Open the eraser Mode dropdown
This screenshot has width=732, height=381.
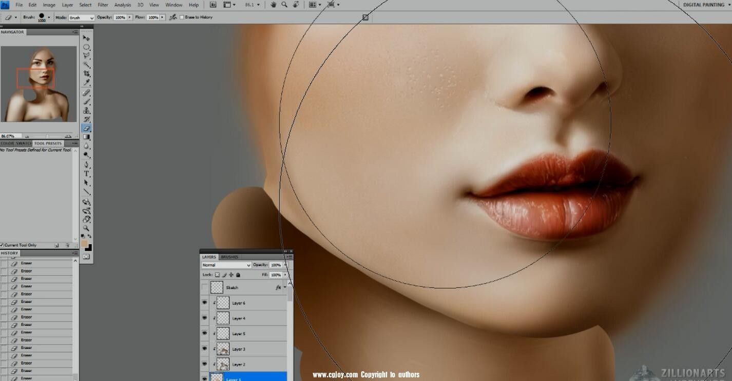pyautogui.click(x=82, y=17)
